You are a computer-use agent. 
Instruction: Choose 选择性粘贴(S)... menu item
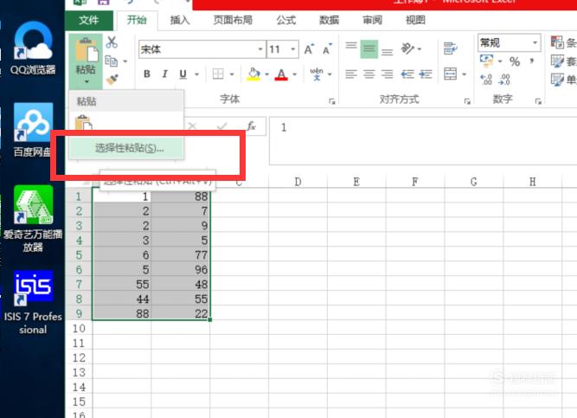126,148
